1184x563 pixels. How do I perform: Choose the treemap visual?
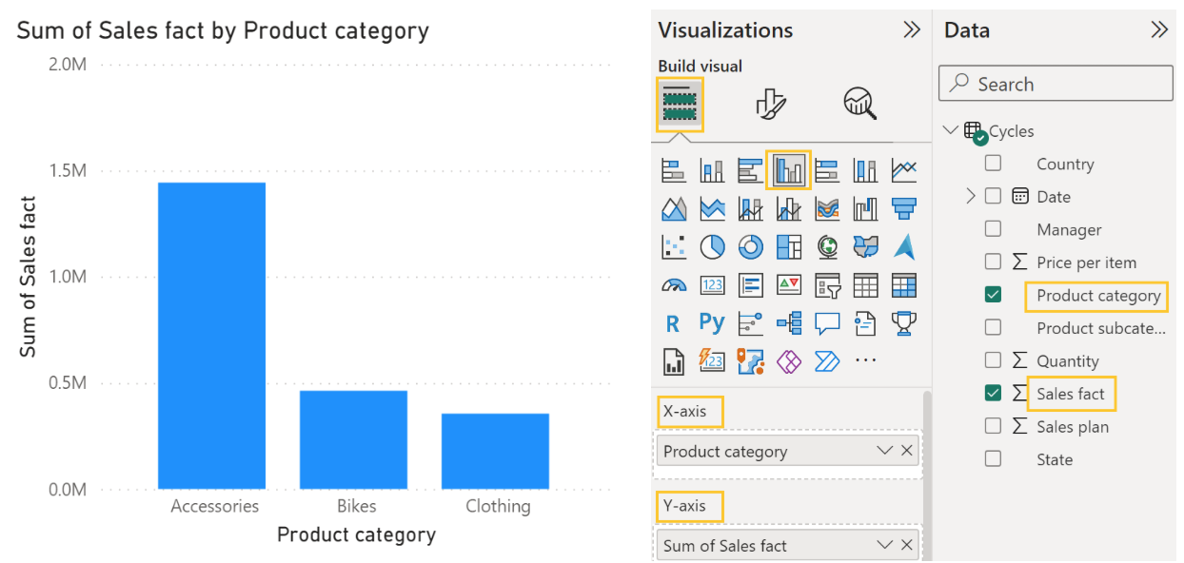789,247
